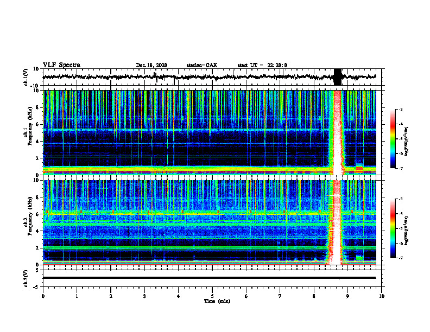
Task: Click the time axis tick label "4"
Action: [179, 296]
